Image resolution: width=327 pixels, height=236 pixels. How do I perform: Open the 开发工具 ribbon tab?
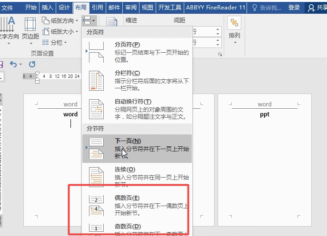pyautogui.click(x=169, y=8)
